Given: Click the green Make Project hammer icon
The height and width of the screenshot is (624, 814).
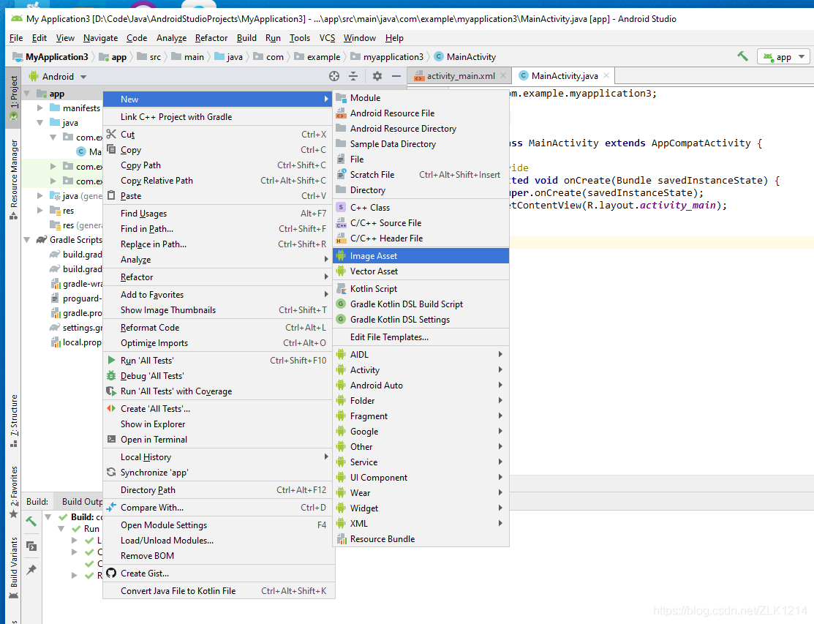Looking at the screenshot, I should 743,56.
